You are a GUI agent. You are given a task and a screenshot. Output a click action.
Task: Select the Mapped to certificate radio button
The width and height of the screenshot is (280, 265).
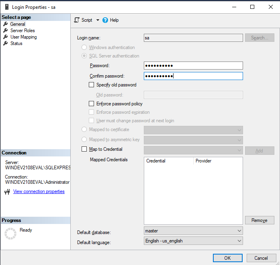tap(84, 129)
